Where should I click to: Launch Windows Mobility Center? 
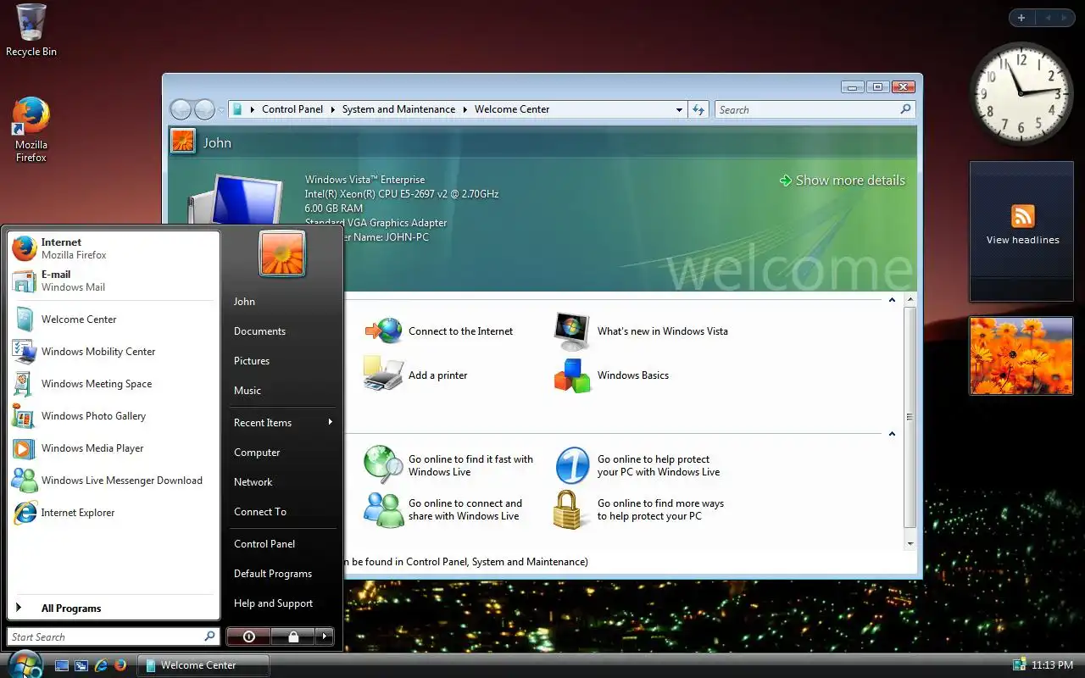113,352
